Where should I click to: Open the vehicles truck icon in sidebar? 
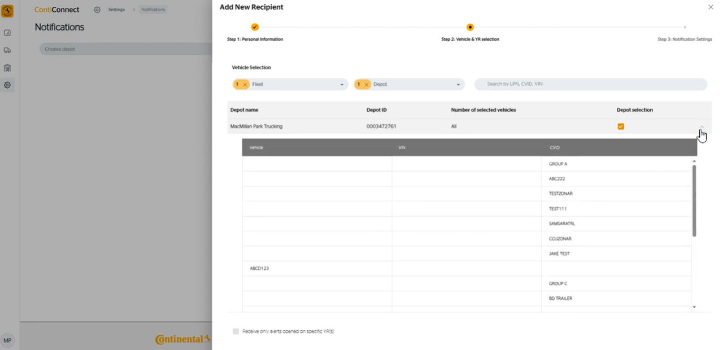click(x=7, y=50)
